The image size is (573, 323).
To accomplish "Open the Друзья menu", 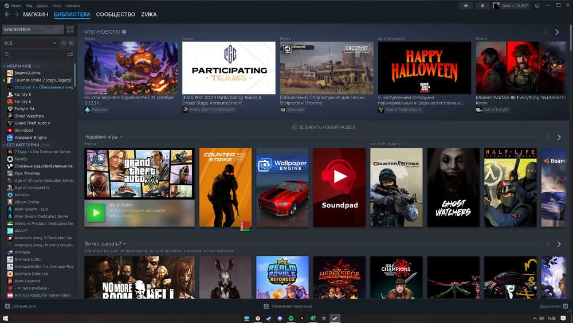I will point(42,6).
